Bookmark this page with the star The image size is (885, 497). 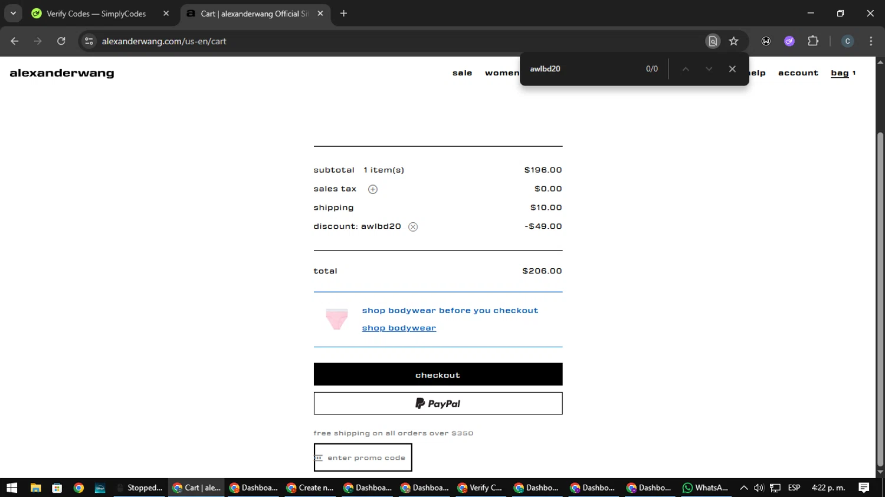tap(734, 41)
